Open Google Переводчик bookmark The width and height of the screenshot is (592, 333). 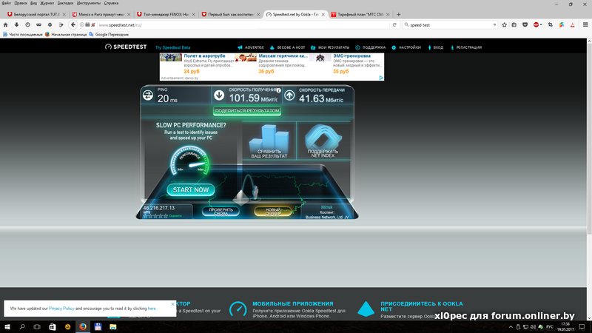click(x=109, y=34)
